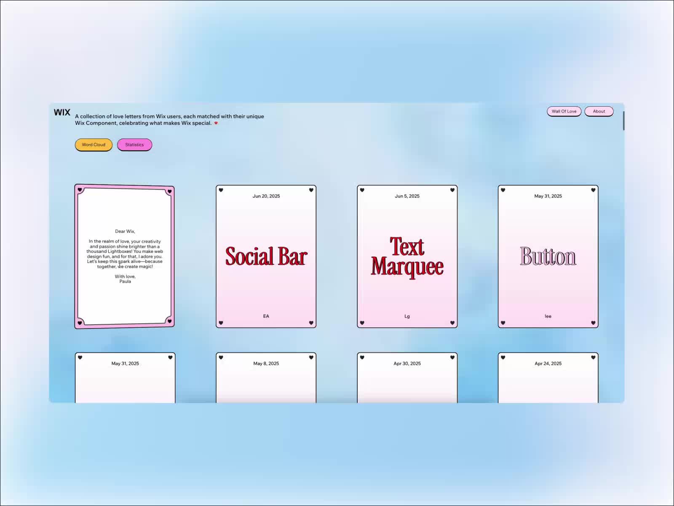
Task: Open the Apr 24, 2025 card
Action: [x=548, y=378]
